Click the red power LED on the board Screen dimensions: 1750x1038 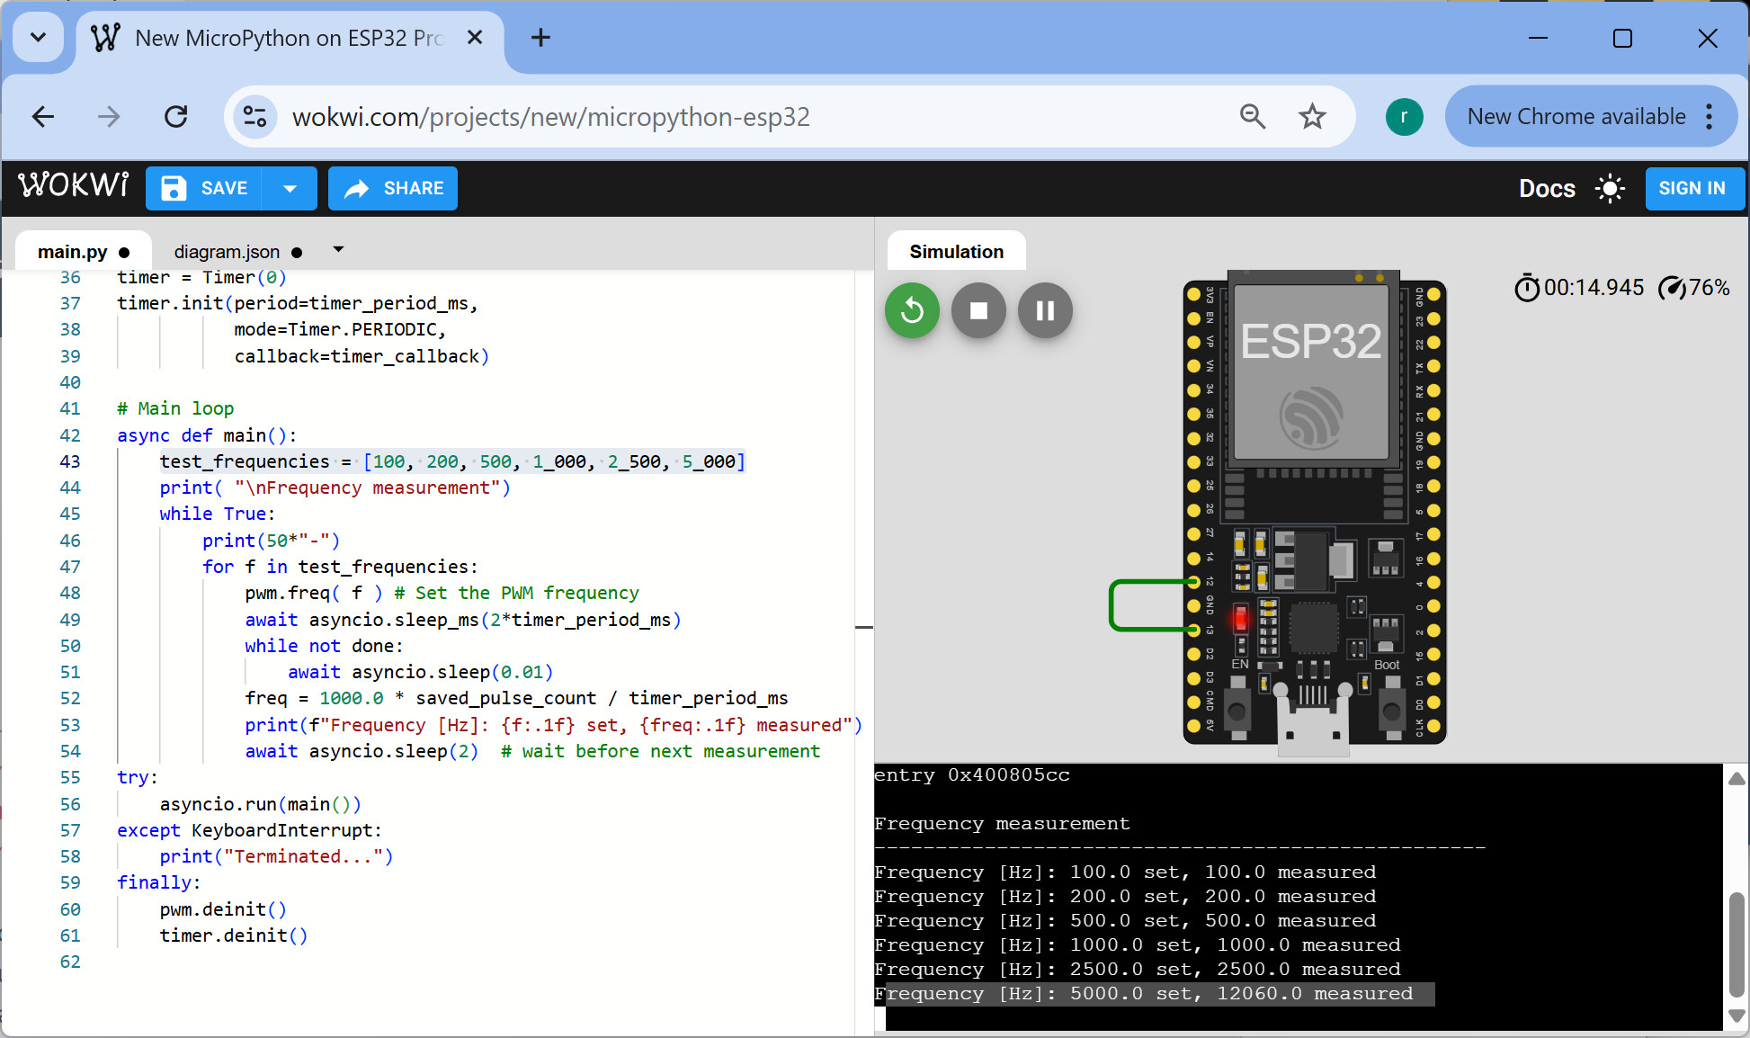1241,618
